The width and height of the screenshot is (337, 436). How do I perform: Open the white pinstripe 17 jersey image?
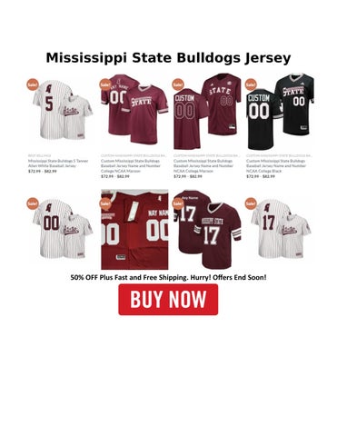pyautogui.click(x=281, y=229)
